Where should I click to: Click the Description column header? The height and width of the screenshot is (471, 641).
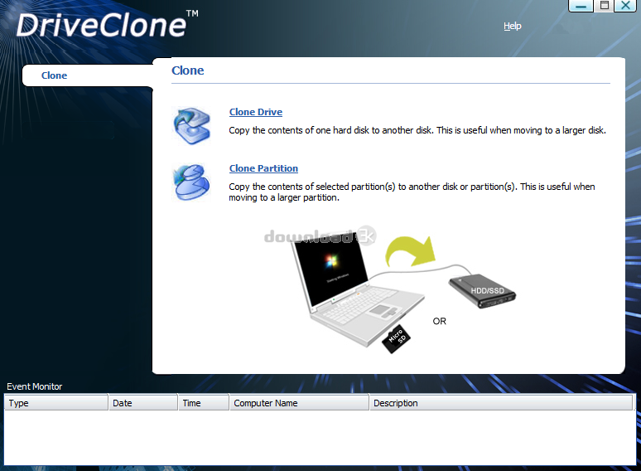point(501,403)
